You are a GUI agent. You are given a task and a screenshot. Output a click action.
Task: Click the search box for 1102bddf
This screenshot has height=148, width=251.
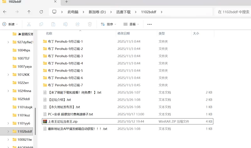232,12
